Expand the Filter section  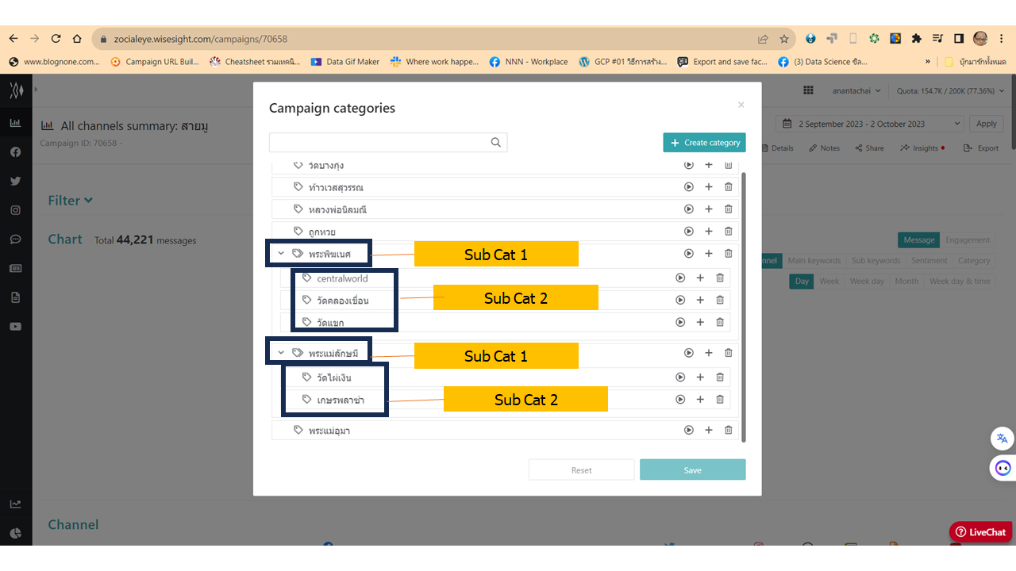point(70,201)
